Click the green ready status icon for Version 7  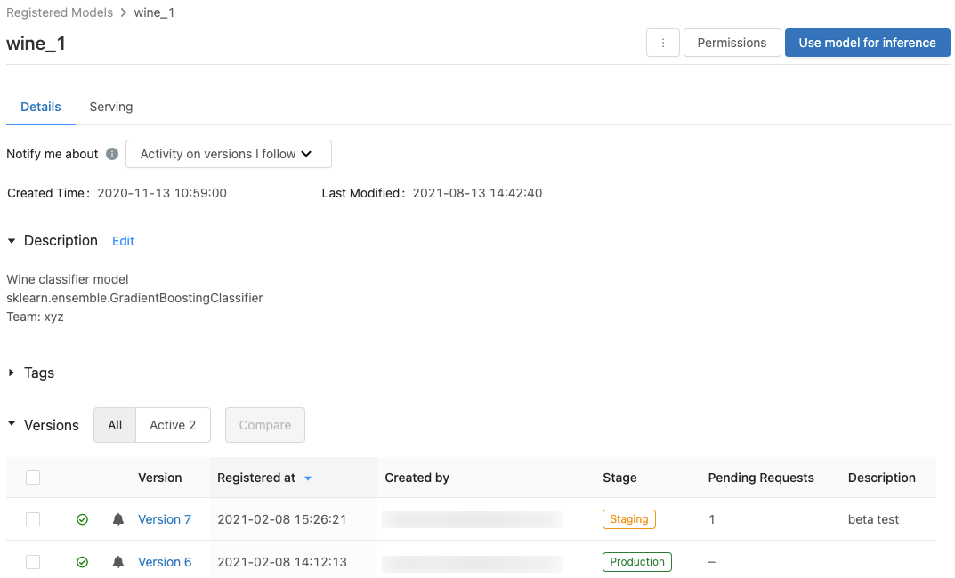click(x=82, y=519)
